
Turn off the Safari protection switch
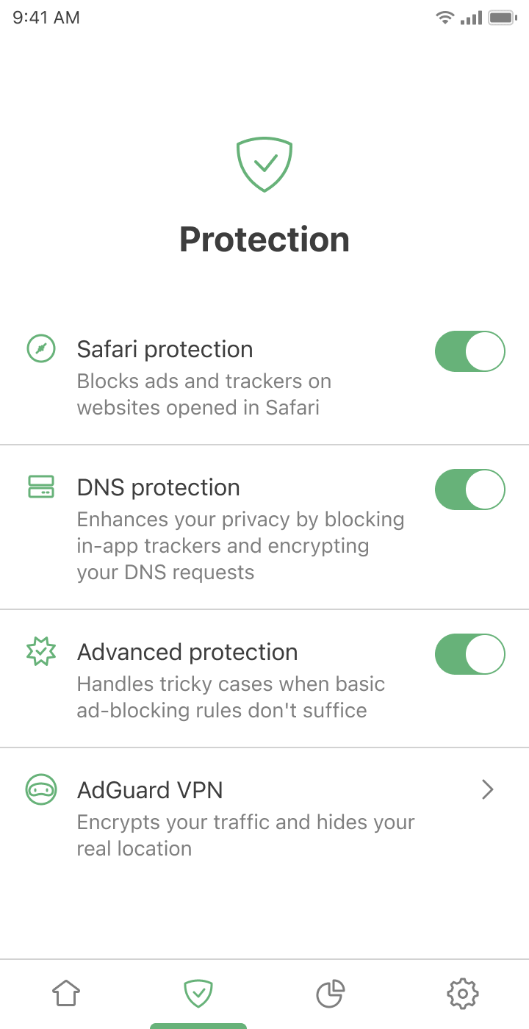click(x=470, y=351)
